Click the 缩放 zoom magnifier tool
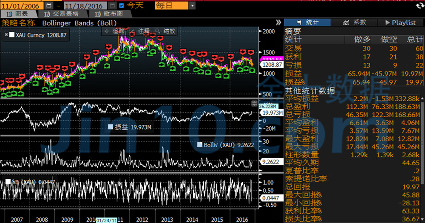Screen dimensions: 425x223 click(165, 31)
